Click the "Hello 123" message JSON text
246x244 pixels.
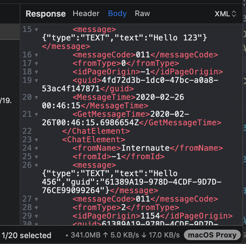coord(124,38)
